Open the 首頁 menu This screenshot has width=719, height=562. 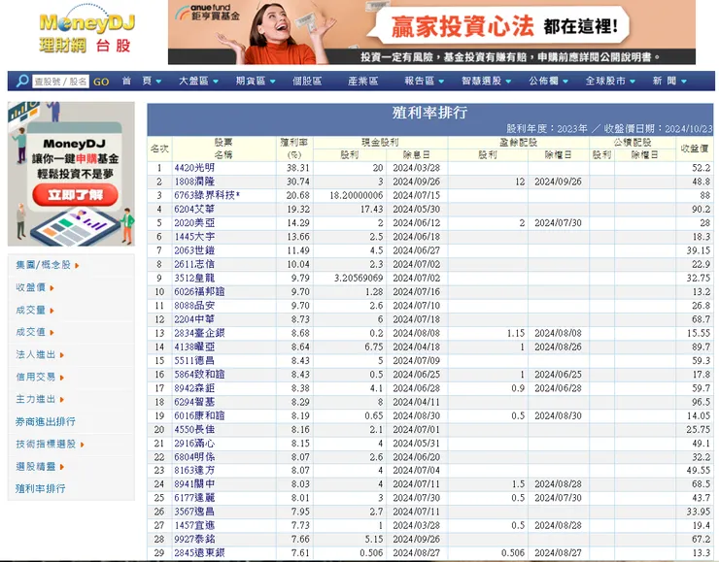[x=142, y=82]
